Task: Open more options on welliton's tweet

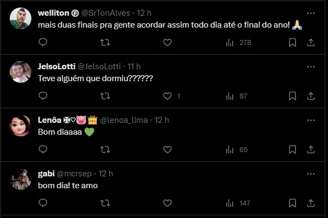Action: (x=311, y=12)
